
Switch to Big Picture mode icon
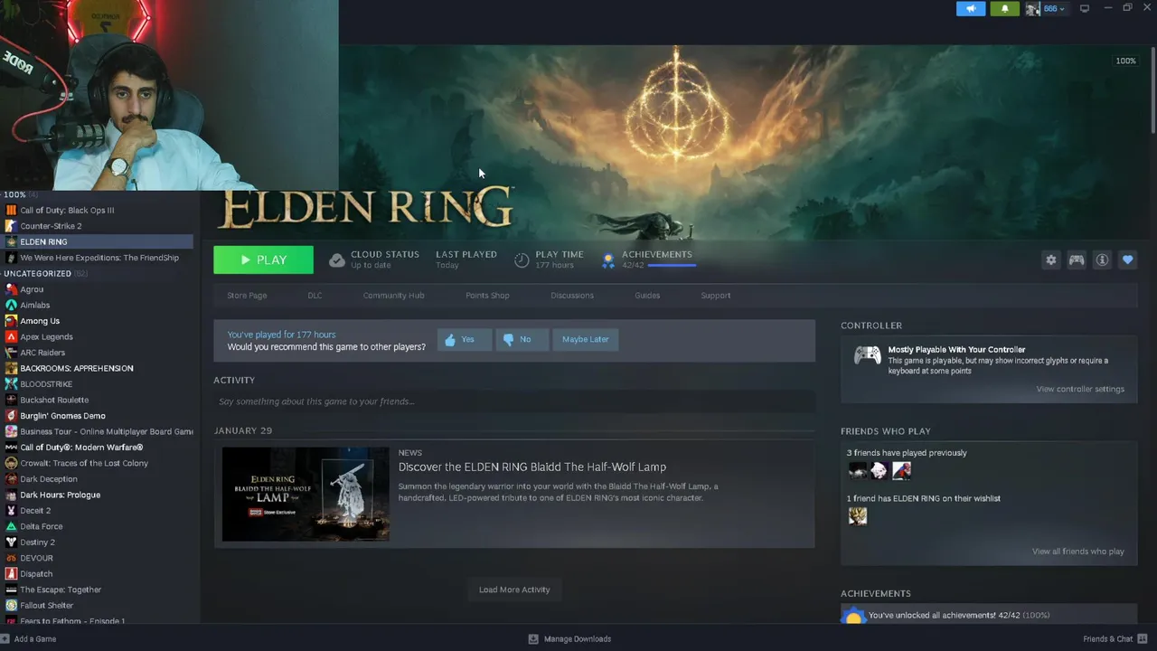(1084, 8)
